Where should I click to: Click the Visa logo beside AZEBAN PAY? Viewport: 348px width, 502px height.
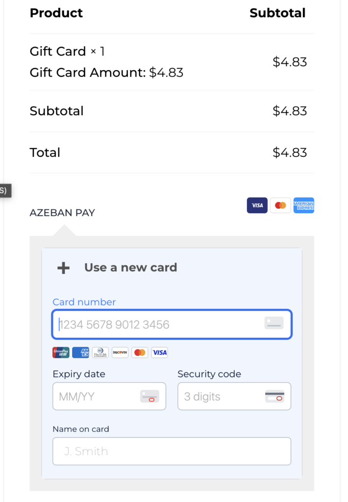(257, 205)
